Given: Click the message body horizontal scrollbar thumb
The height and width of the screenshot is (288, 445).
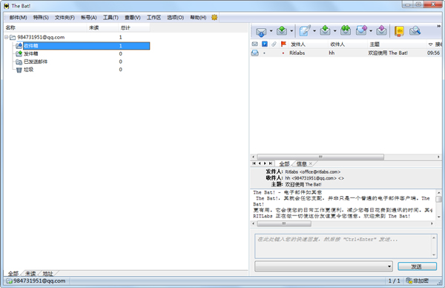Looking at the screenshot, I should [284, 223].
